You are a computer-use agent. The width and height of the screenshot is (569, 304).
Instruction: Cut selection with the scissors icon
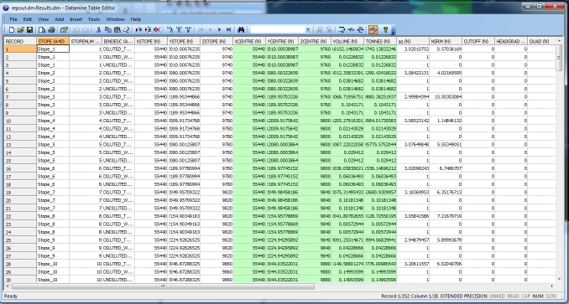click(98, 29)
